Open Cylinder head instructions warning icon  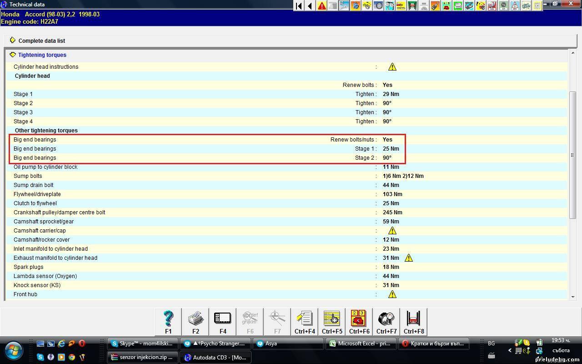[392, 67]
